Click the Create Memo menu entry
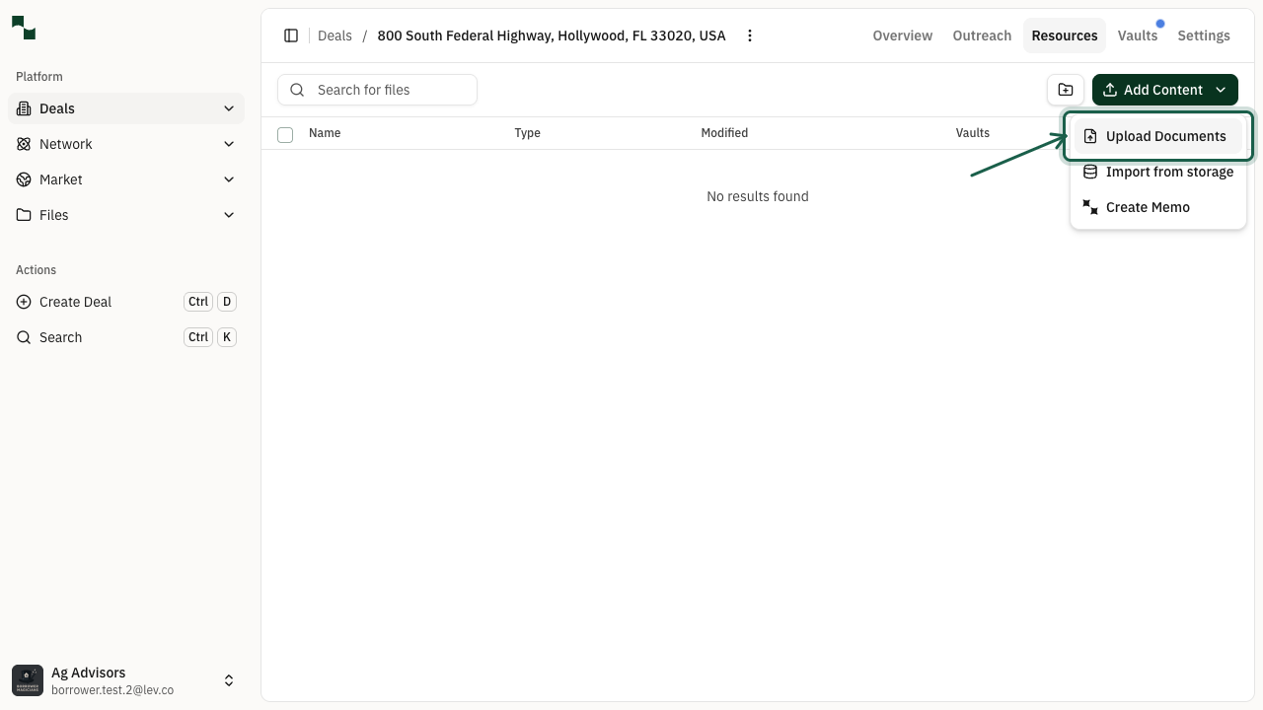1263x710 pixels. (x=1148, y=207)
